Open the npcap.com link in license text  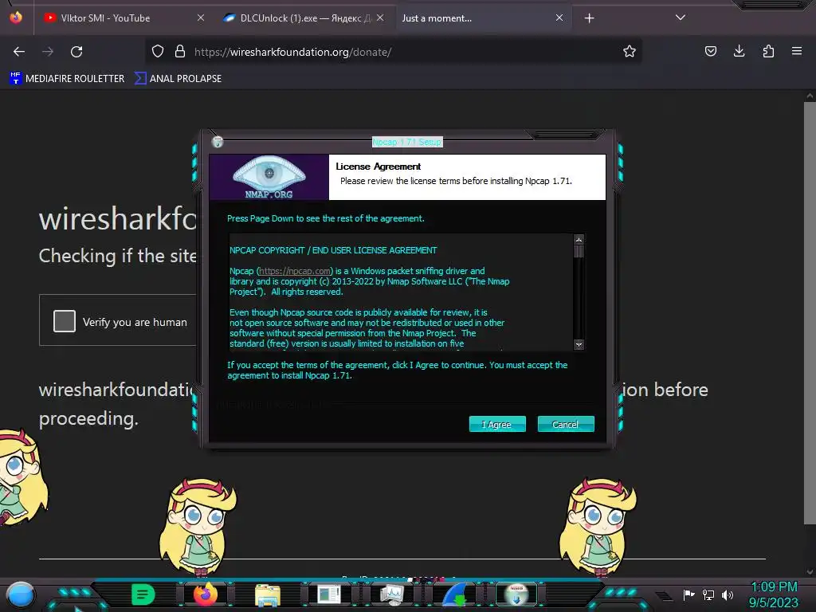[295, 271]
